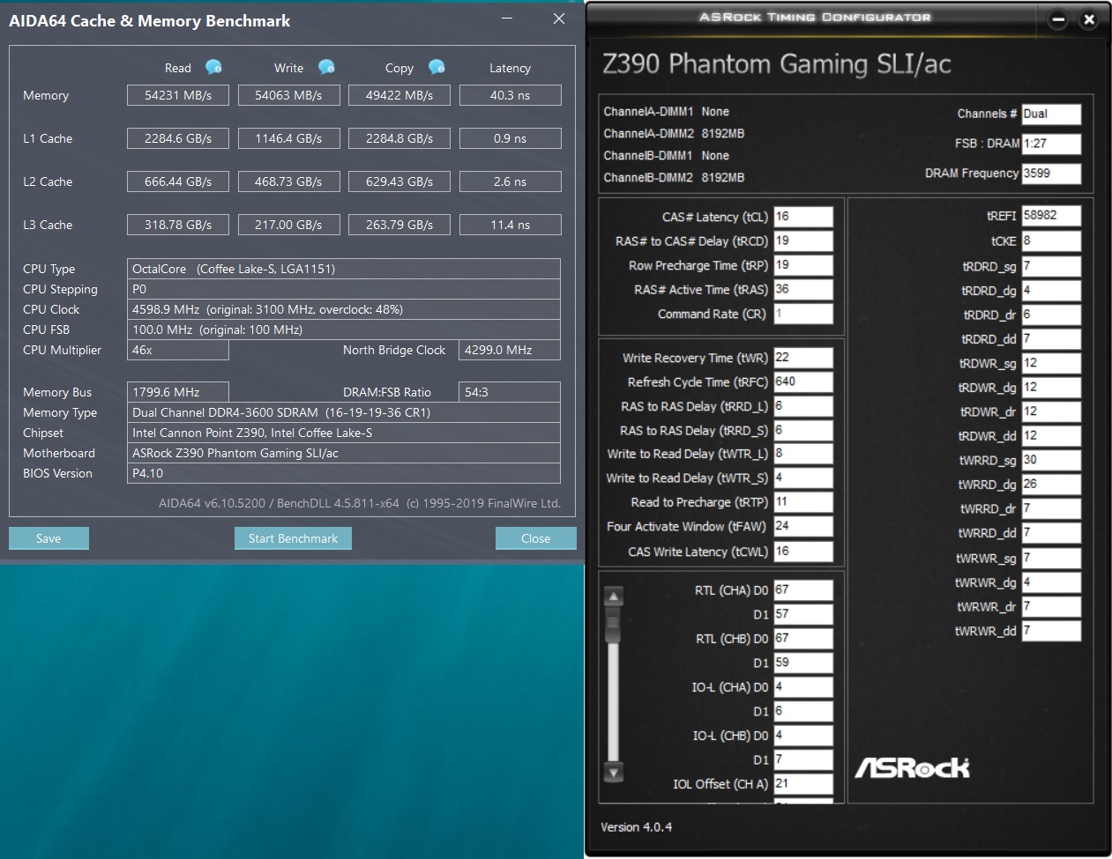The width and height of the screenshot is (1112, 859).
Task: Click the Memory Type row Dual Channel DDR4-3600
Action: (x=344, y=412)
